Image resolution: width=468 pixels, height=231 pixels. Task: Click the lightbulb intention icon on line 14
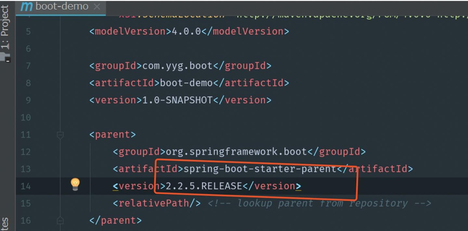click(75, 184)
